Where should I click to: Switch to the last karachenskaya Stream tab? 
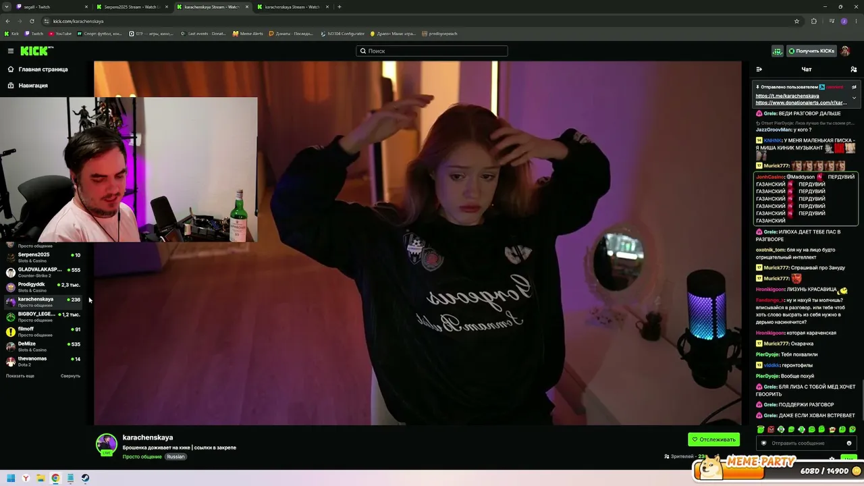pyautogui.click(x=293, y=7)
